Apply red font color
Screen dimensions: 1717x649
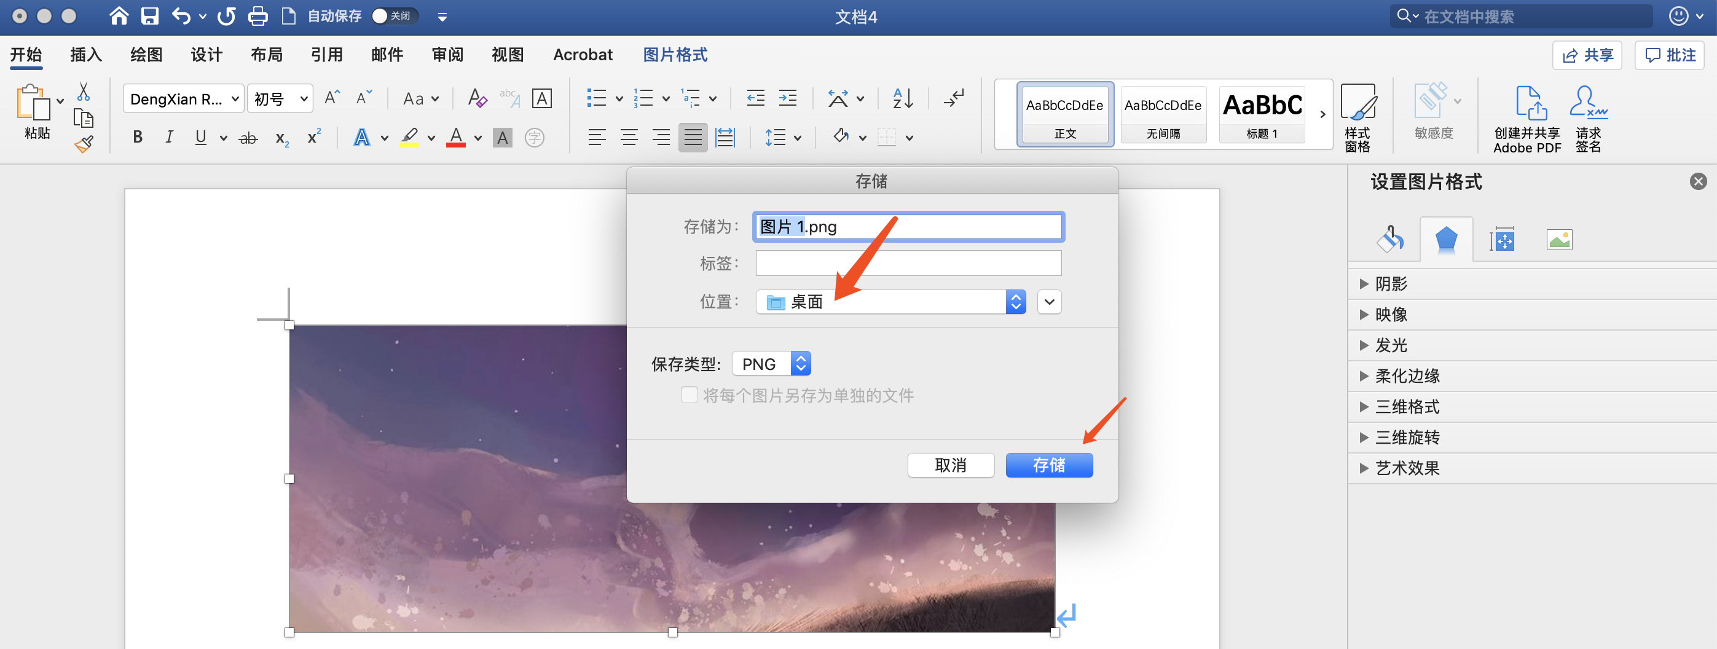pos(456,138)
